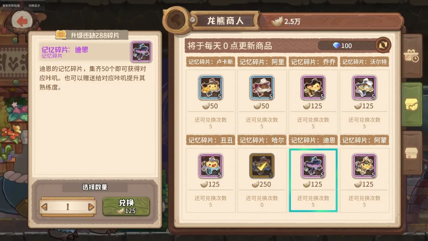The width and height of the screenshot is (428, 241).
Task: Open the bottom store side tab
Action: click(x=411, y=153)
